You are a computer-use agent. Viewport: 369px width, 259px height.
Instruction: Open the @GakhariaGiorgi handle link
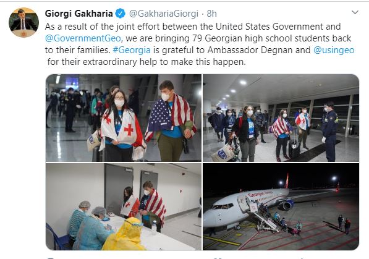(x=164, y=14)
